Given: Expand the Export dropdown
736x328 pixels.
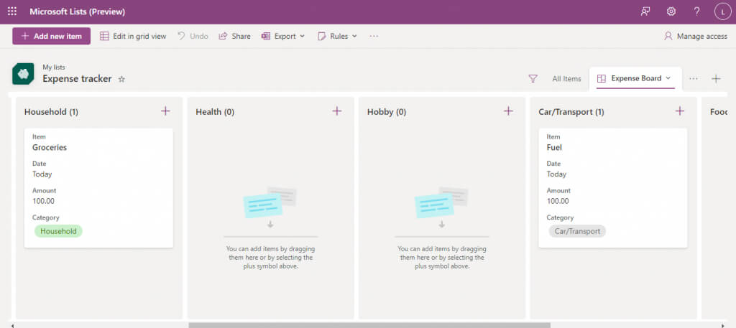Looking at the screenshot, I should [283, 36].
